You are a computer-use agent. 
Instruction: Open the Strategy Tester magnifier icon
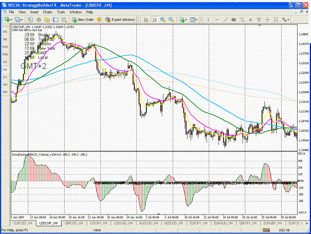(64, 19)
